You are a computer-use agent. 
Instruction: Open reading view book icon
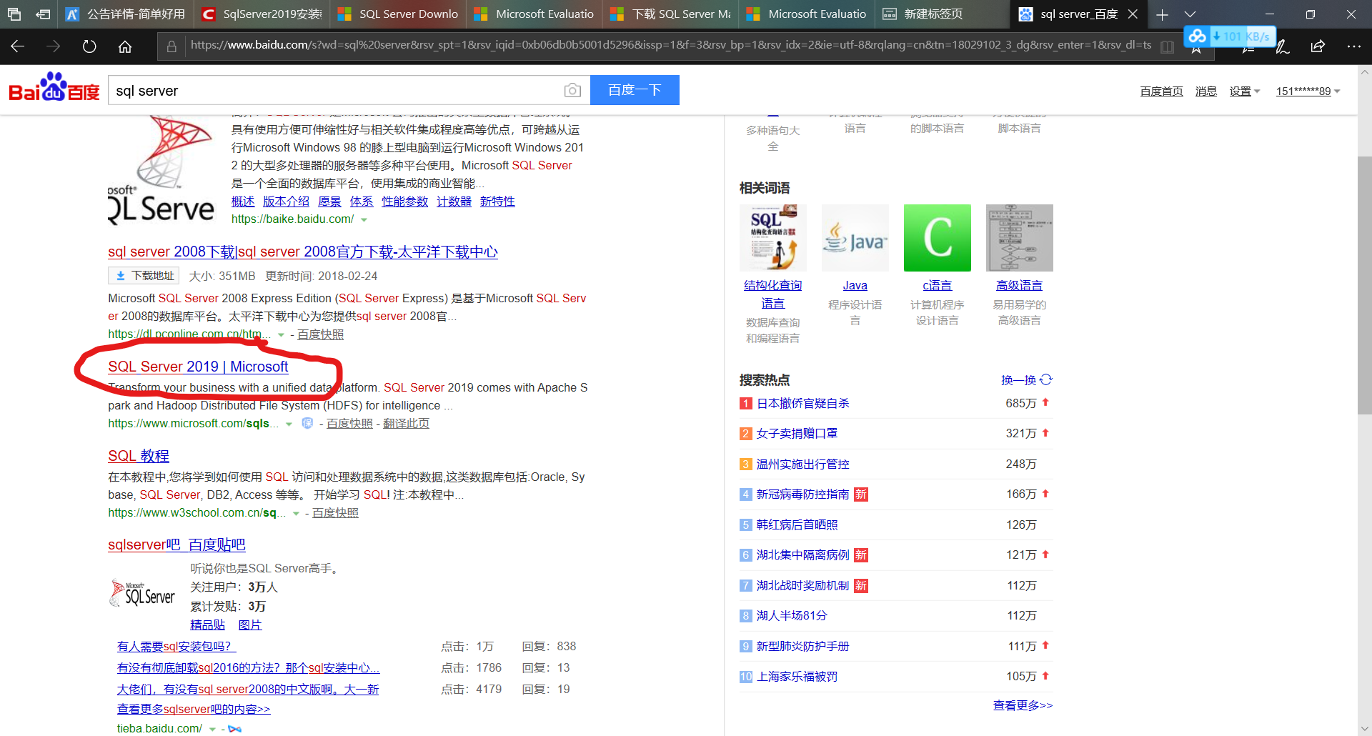click(x=1168, y=46)
